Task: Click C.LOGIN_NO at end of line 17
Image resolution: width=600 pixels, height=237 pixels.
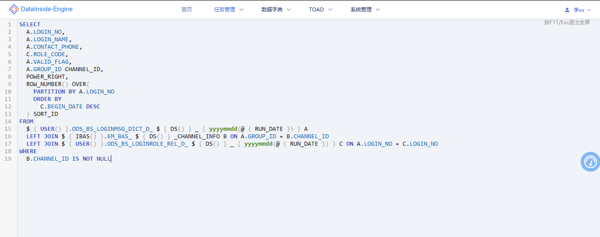Action: point(420,144)
